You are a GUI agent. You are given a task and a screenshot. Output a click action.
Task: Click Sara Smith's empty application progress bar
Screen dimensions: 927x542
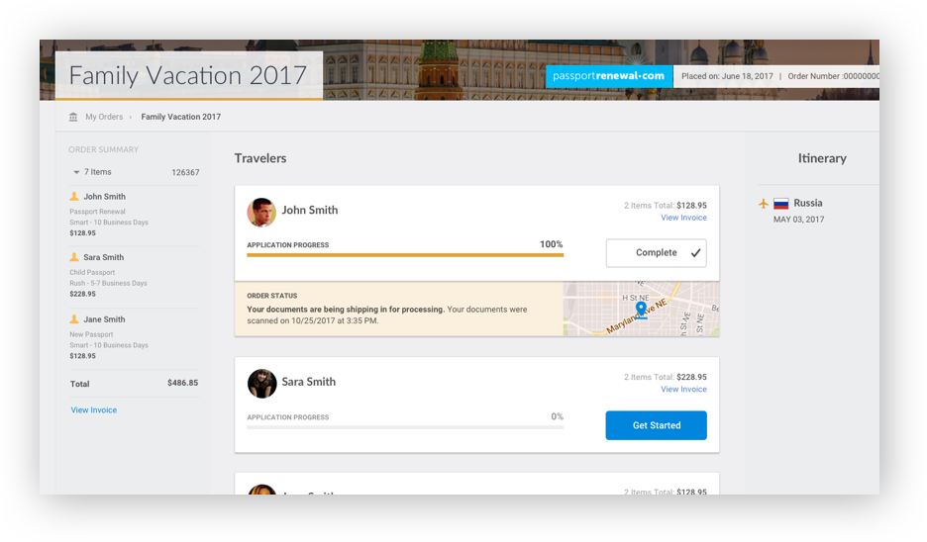404,427
